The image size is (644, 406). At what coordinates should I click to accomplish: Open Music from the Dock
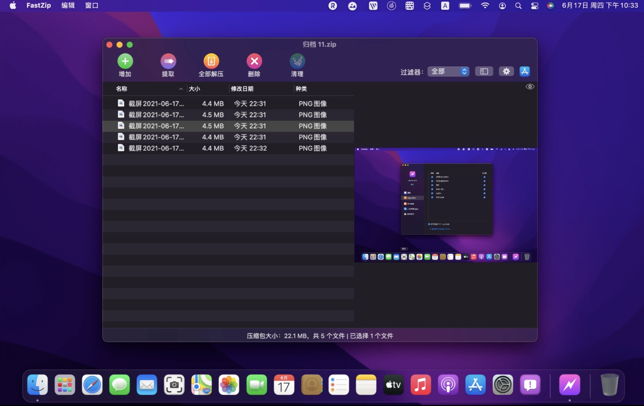421,385
